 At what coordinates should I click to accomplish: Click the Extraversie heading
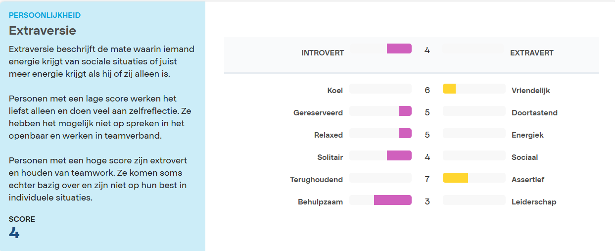coord(43,31)
